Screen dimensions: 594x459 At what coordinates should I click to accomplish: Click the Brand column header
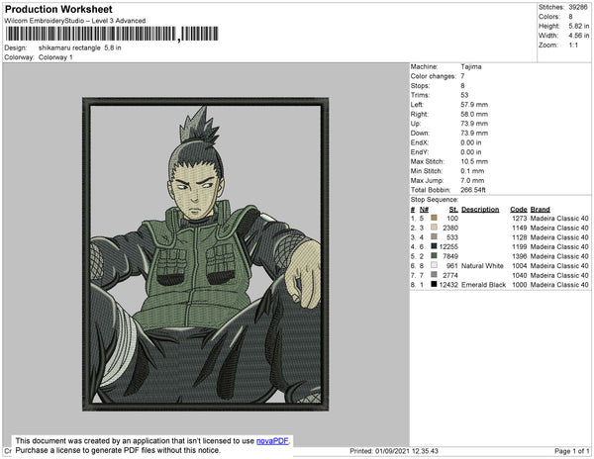pos(541,210)
